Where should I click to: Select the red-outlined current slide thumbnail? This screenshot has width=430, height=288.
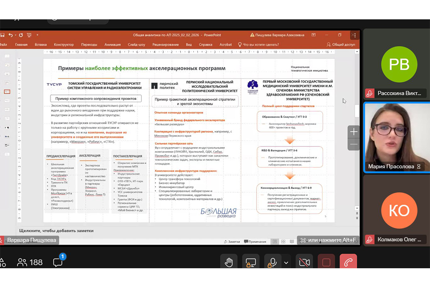(x=7, y=92)
